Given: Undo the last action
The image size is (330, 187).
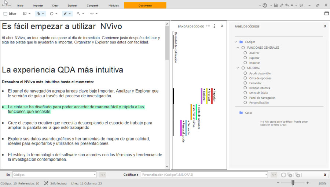Looking at the screenshot, I should pos(287,5).
